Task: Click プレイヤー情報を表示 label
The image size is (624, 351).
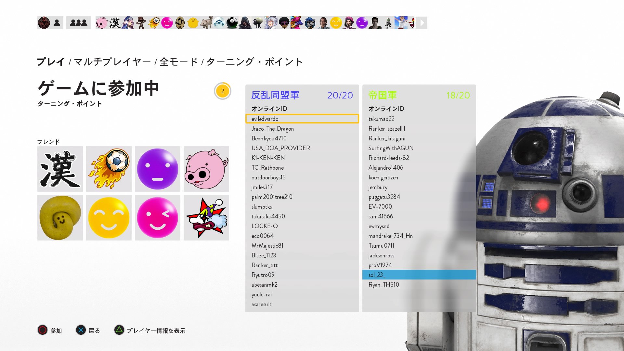Action: pyautogui.click(x=156, y=331)
